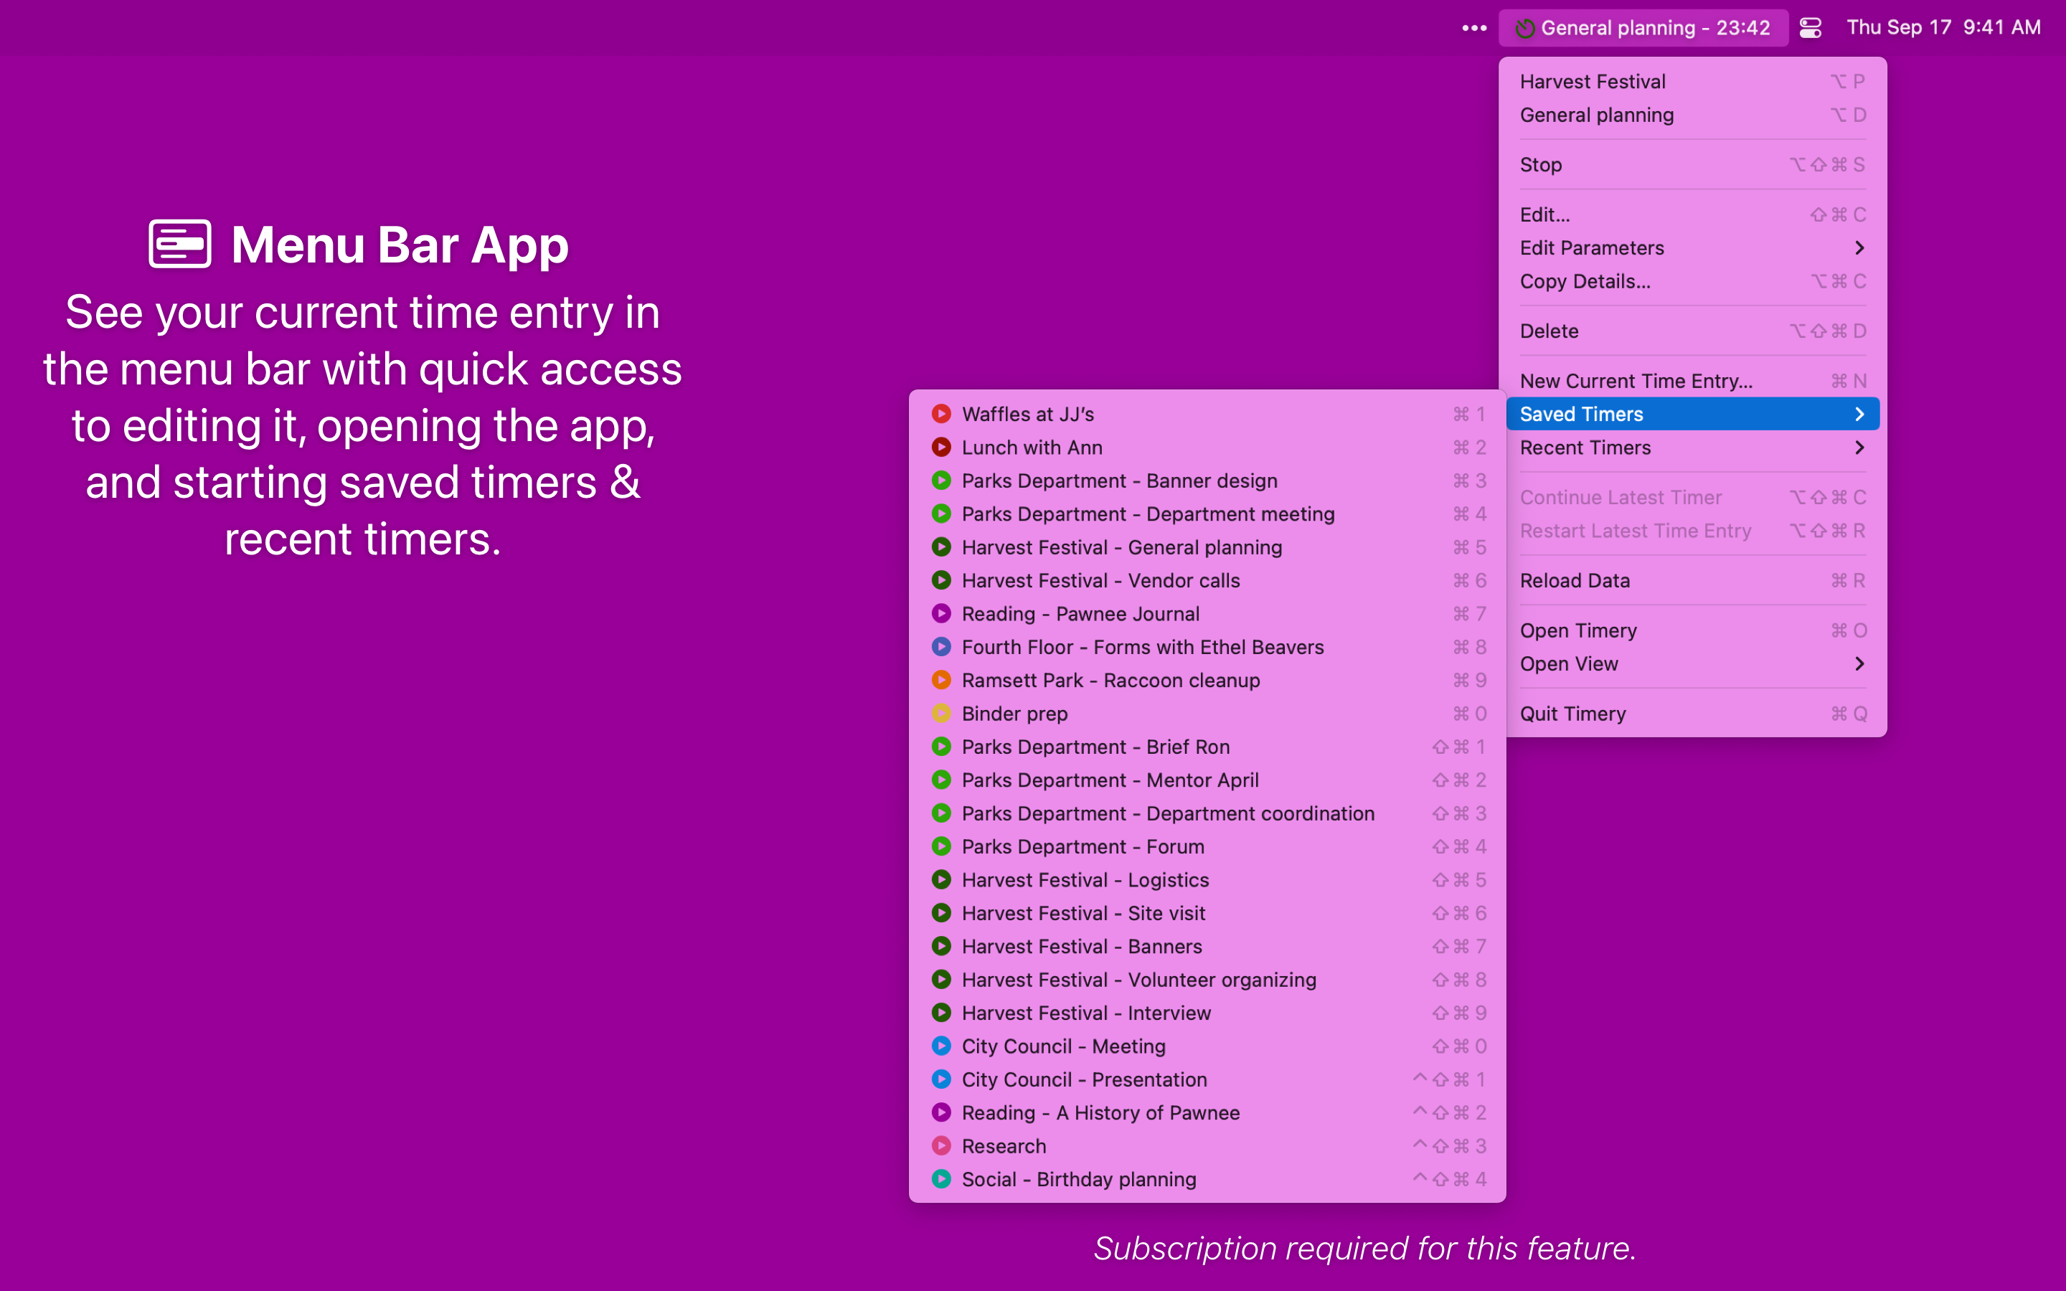Click Harvest Festival - Site visit label
The width and height of the screenshot is (2066, 1291).
[1083, 914]
